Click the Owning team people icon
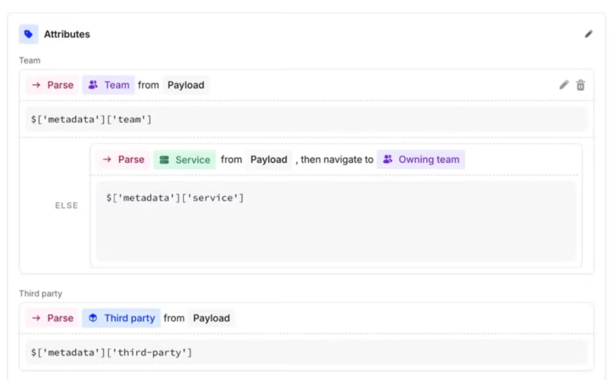This screenshot has height=380, width=616. 387,159
